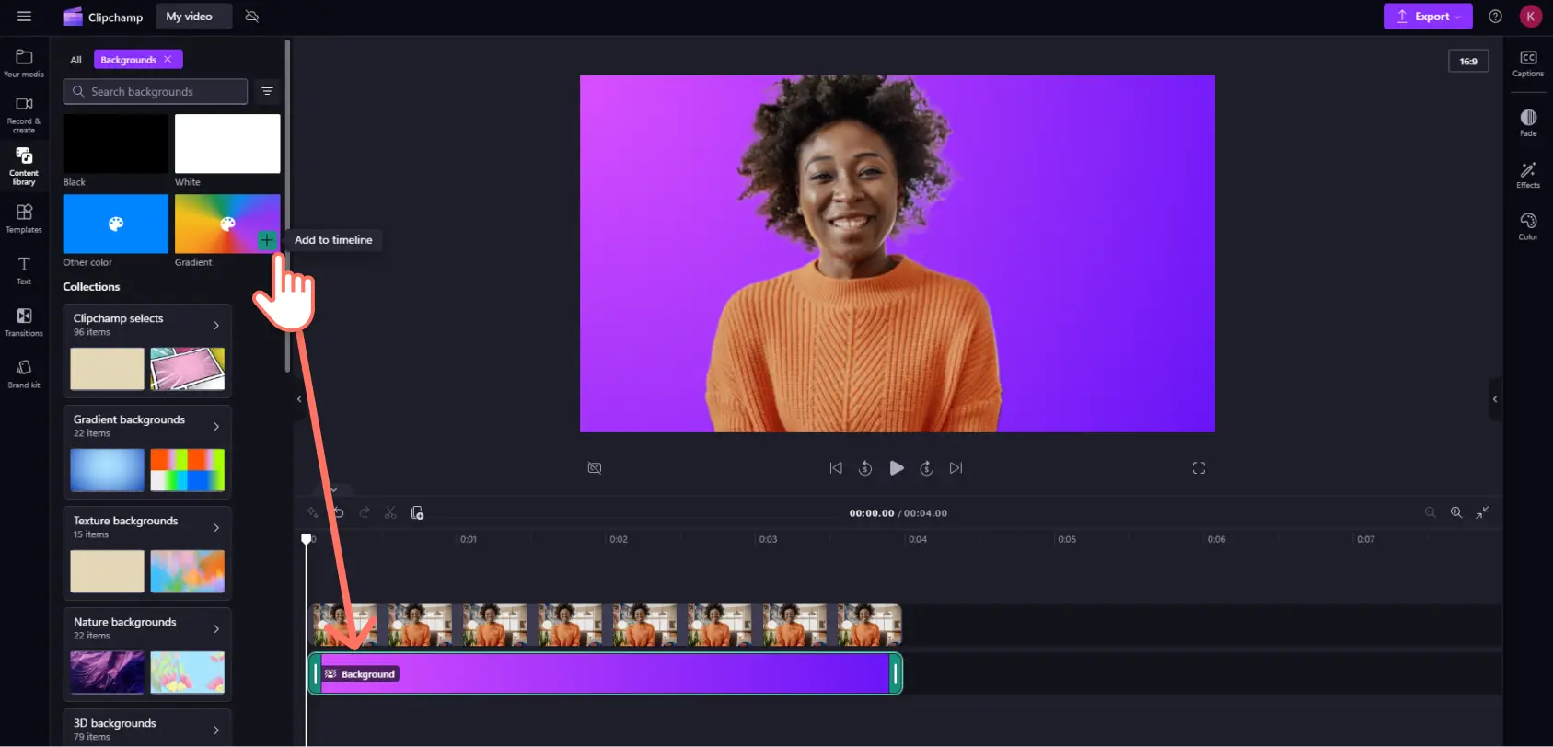Open Captions panel on right sidebar
Image resolution: width=1553 pixels, height=747 pixels.
1528,63
